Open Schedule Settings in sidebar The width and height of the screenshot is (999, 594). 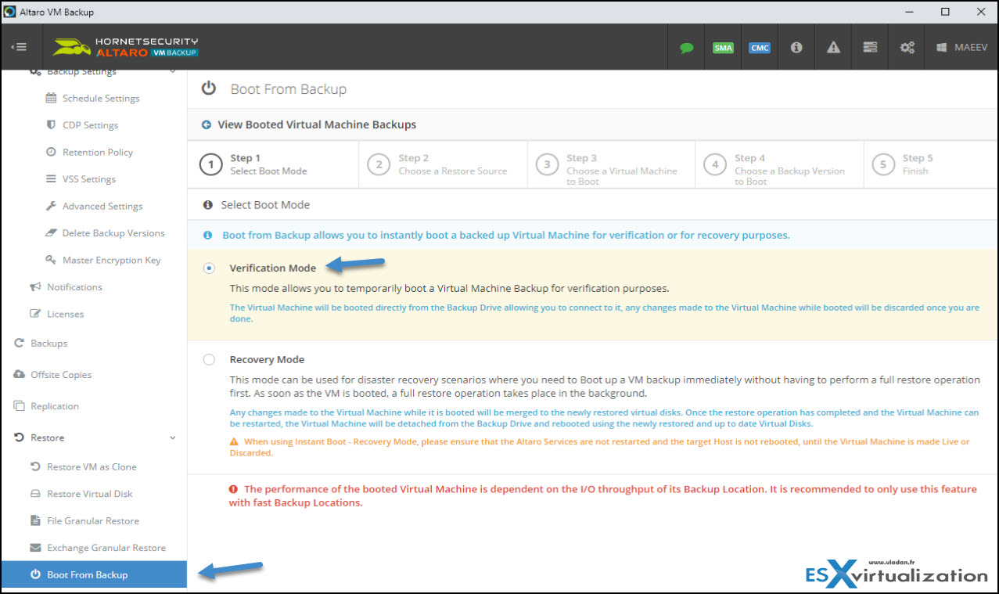click(101, 99)
